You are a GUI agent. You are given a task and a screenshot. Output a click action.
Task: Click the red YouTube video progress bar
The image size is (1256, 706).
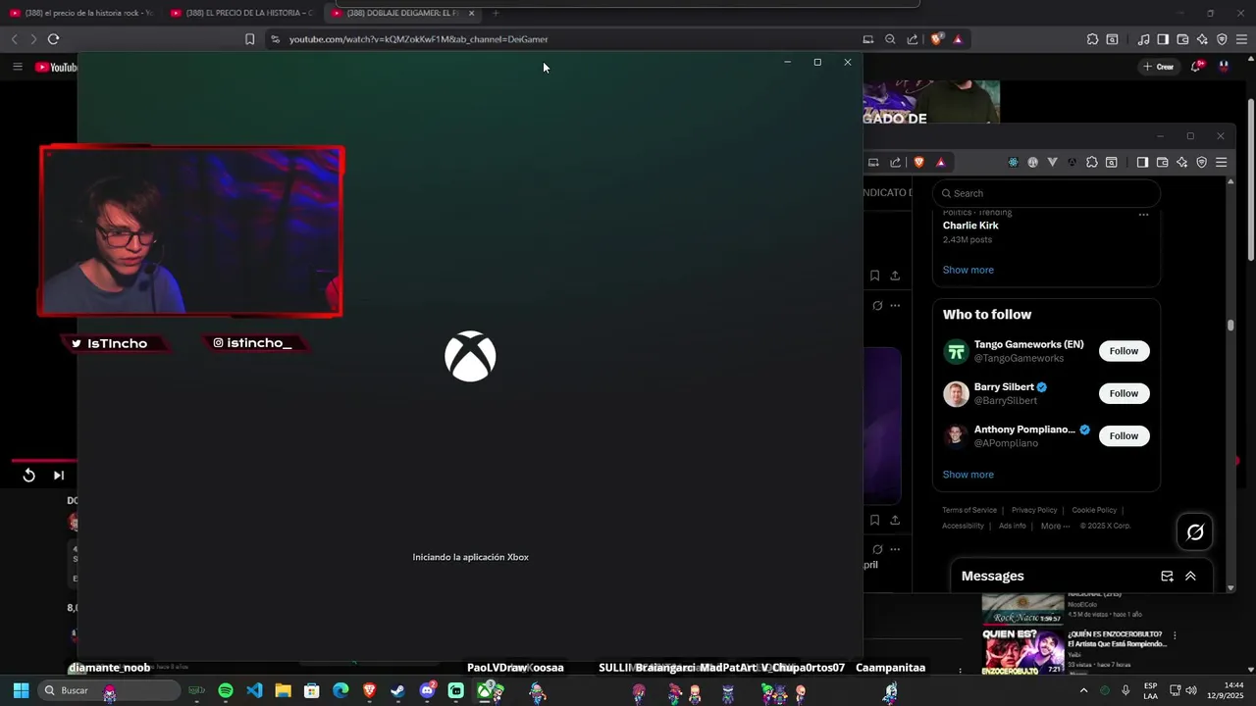click(x=44, y=460)
